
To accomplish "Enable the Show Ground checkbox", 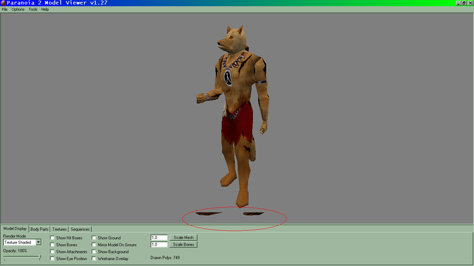I will tap(94, 238).
